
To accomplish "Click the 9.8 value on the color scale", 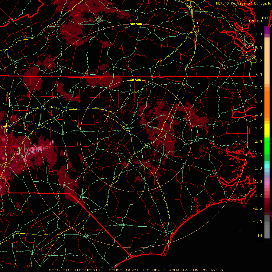I will tap(258, 34).
